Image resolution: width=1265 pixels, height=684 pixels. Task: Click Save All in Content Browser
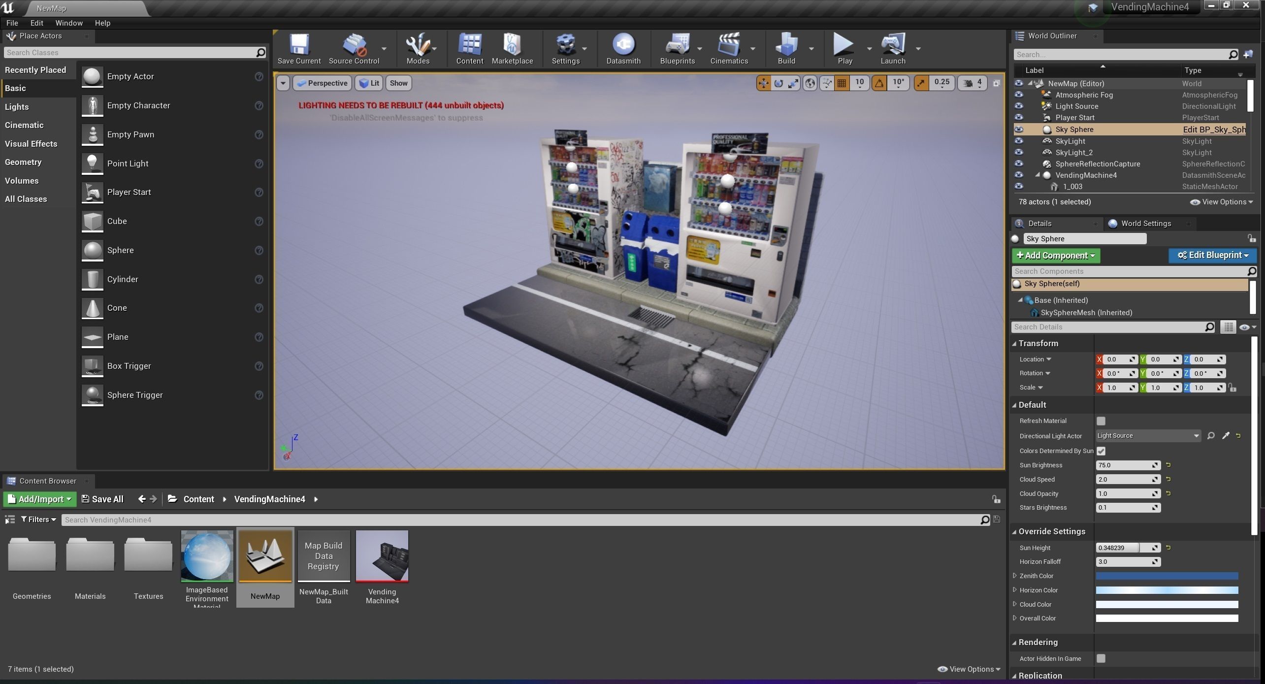pos(102,499)
